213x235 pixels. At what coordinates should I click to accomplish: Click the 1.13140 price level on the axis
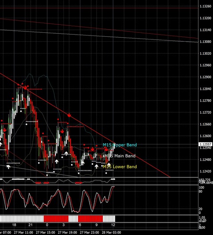coord(205,30)
